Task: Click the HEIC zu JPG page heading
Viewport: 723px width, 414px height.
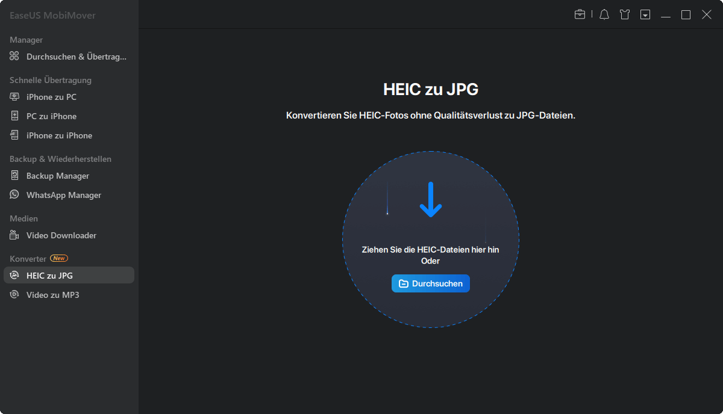Action: pos(431,90)
